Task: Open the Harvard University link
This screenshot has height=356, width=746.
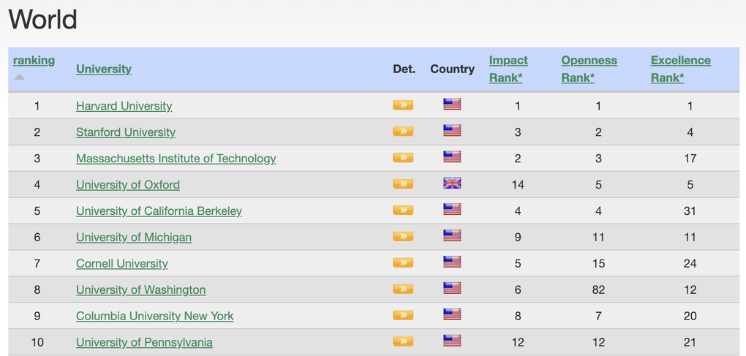Action: [x=124, y=105]
